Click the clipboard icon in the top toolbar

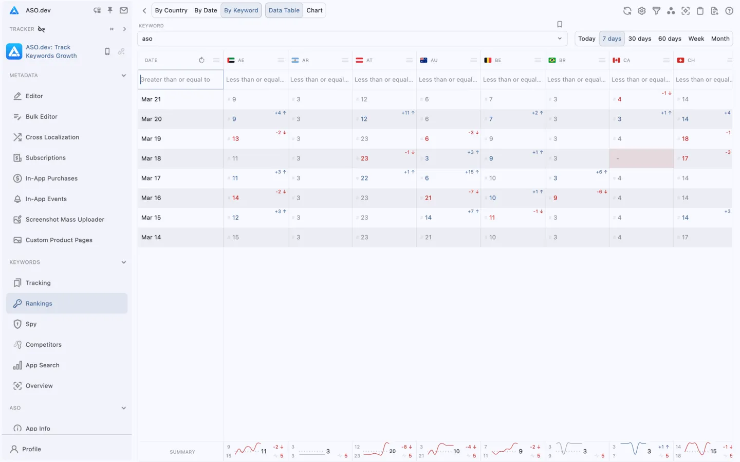click(700, 10)
